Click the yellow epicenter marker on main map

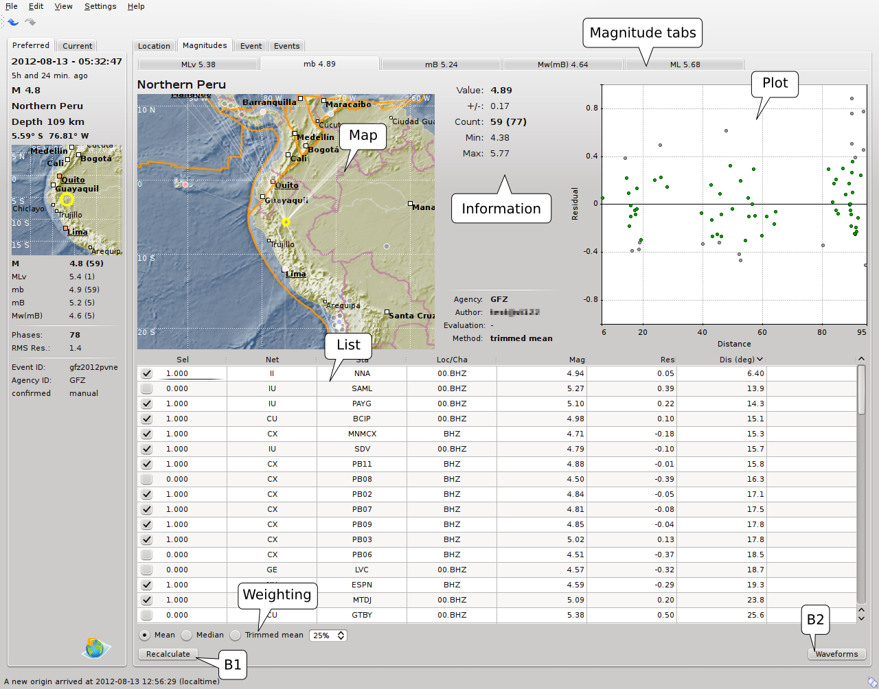(286, 222)
